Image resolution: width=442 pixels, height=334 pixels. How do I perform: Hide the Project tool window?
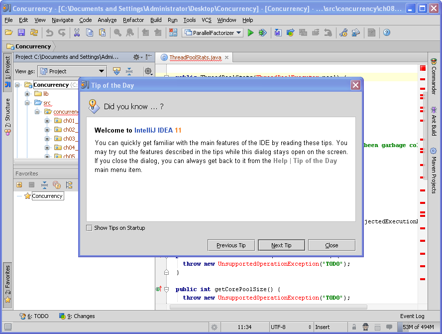pyautogui.click(x=148, y=57)
